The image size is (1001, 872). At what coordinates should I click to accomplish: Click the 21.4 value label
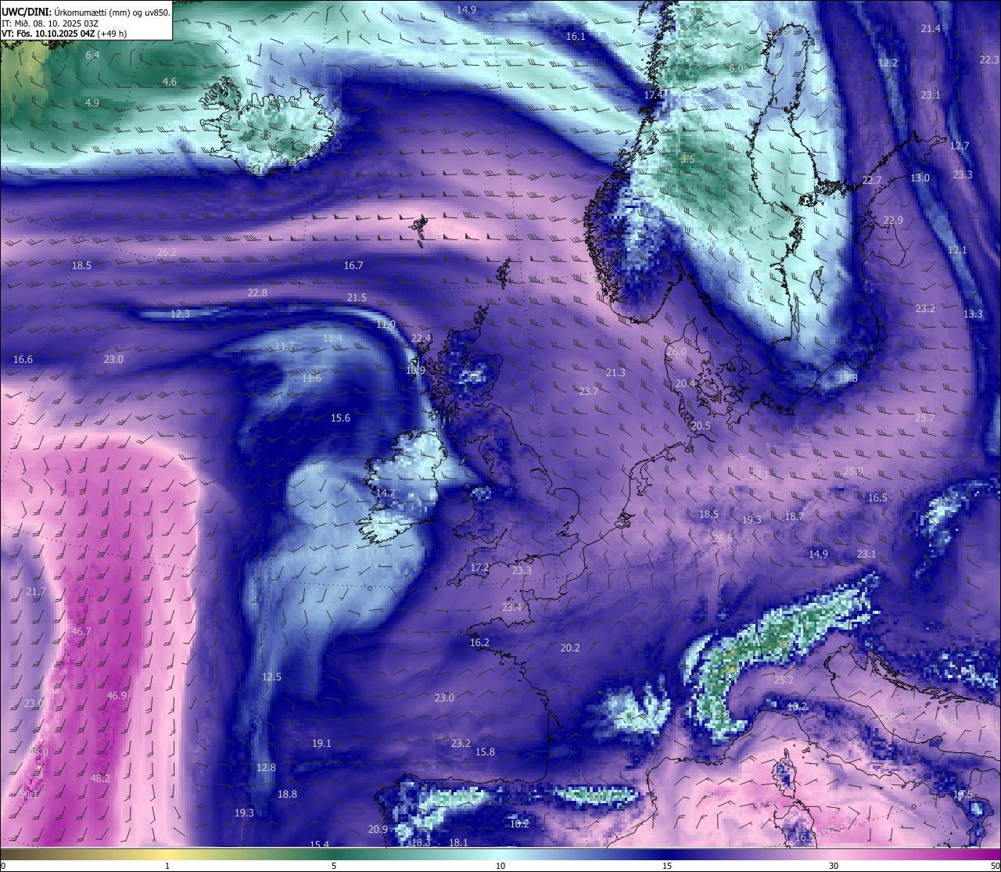tap(931, 28)
